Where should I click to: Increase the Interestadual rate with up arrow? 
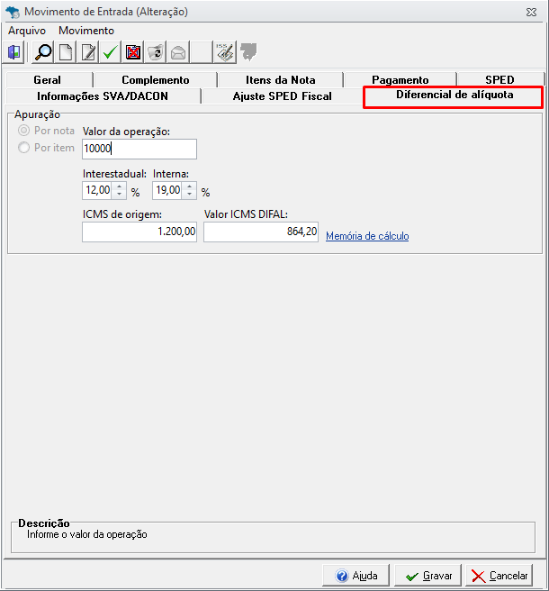point(120,186)
